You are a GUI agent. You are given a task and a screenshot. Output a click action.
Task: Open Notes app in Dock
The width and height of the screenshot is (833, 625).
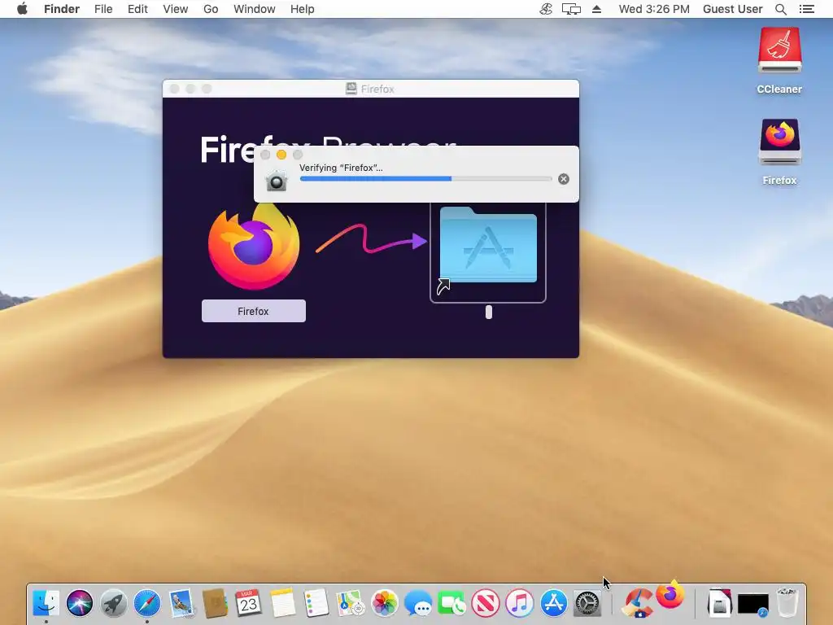pyautogui.click(x=282, y=603)
